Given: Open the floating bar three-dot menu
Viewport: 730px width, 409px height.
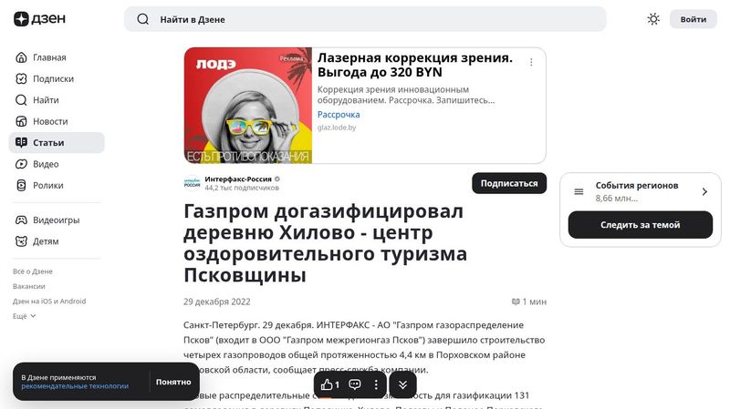Looking at the screenshot, I should (x=376, y=384).
